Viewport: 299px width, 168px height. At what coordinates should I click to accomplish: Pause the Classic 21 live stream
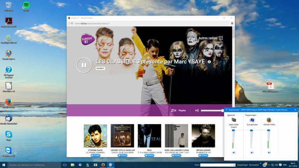84,65
